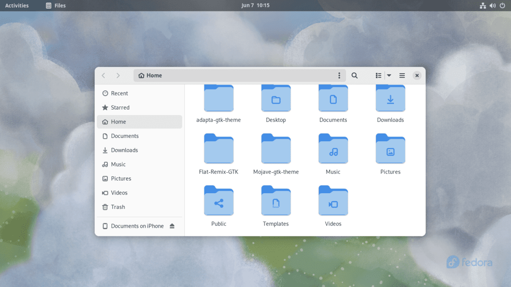
Task: Open search in Files
Action: point(354,75)
